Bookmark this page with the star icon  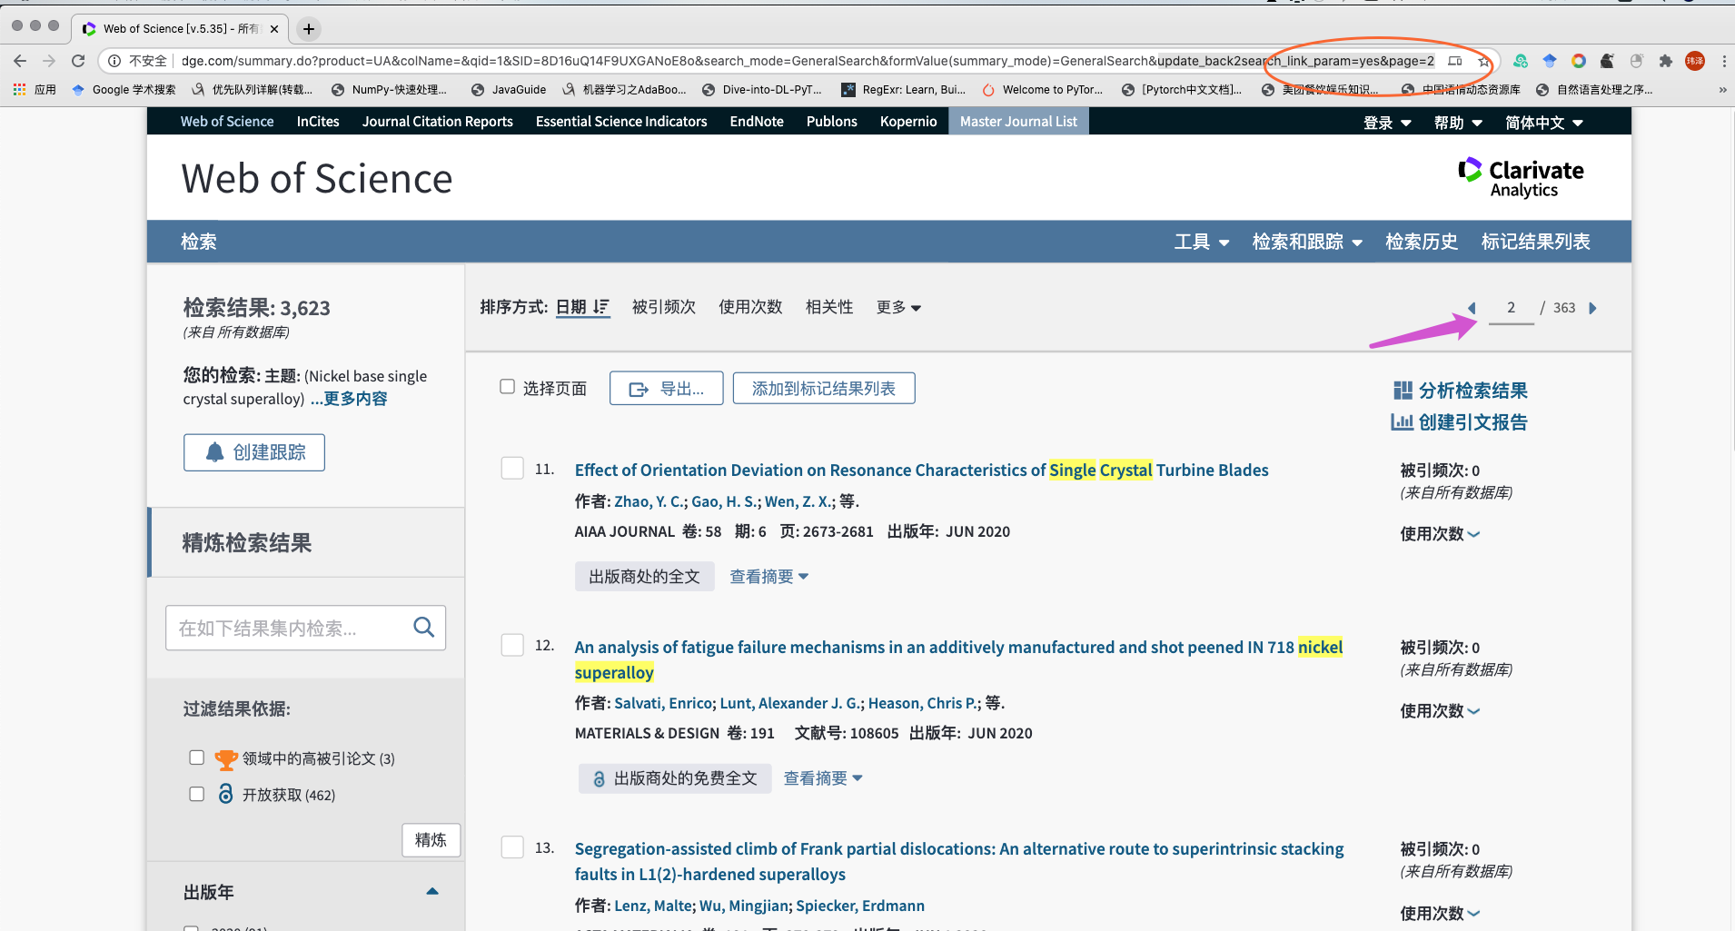1483,61
